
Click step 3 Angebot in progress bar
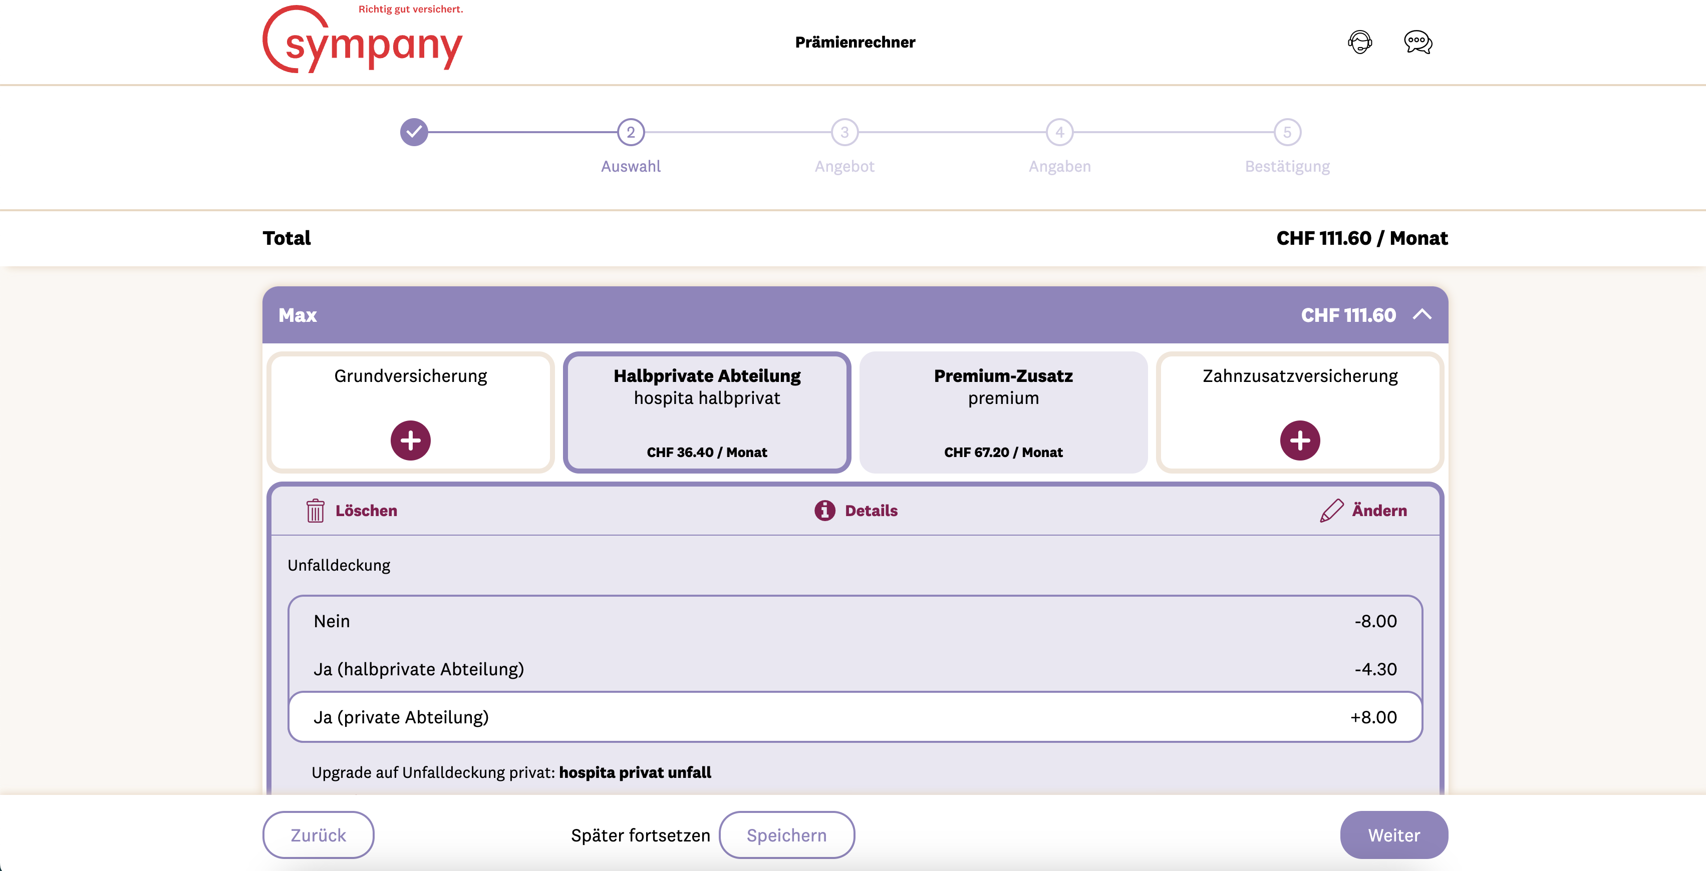(x=844, y=132)
